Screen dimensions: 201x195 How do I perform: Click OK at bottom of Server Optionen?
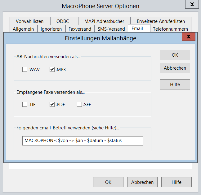[x=108, y=182]
